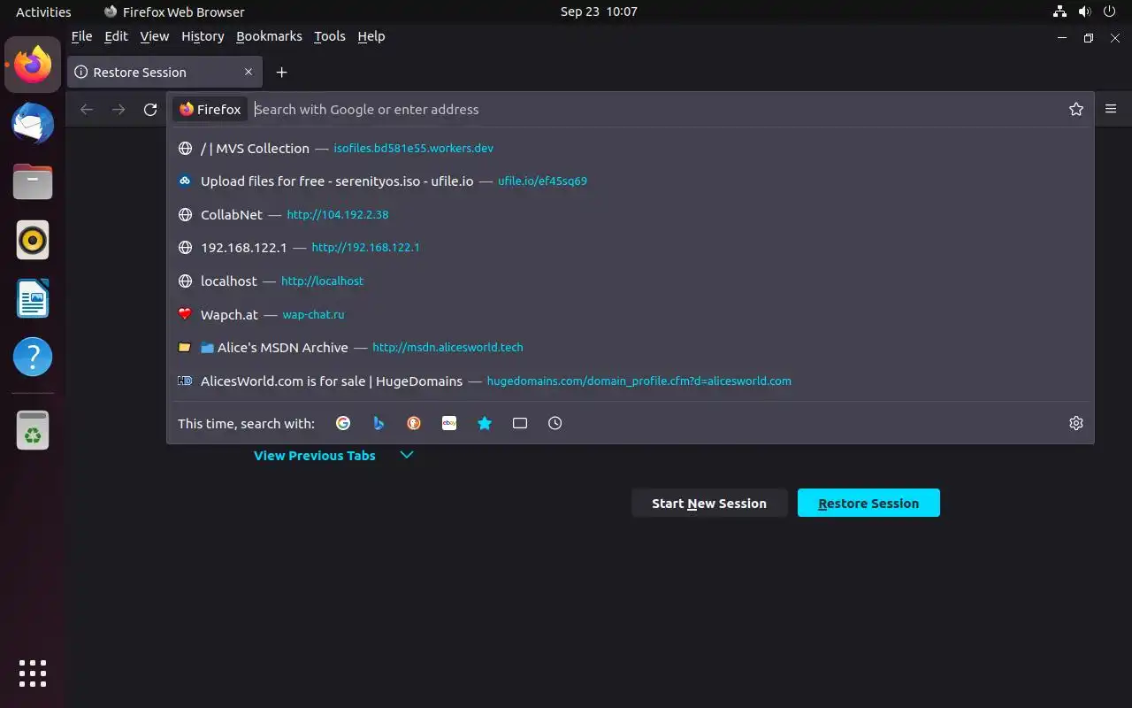The height and width of the screenshot is (708, 1132).
Task: Open search settings gear in dropdown
Action: [1076, 423]
